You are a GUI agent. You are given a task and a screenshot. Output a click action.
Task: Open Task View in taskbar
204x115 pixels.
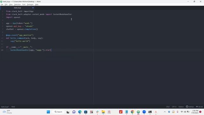[x=68, y=112]
